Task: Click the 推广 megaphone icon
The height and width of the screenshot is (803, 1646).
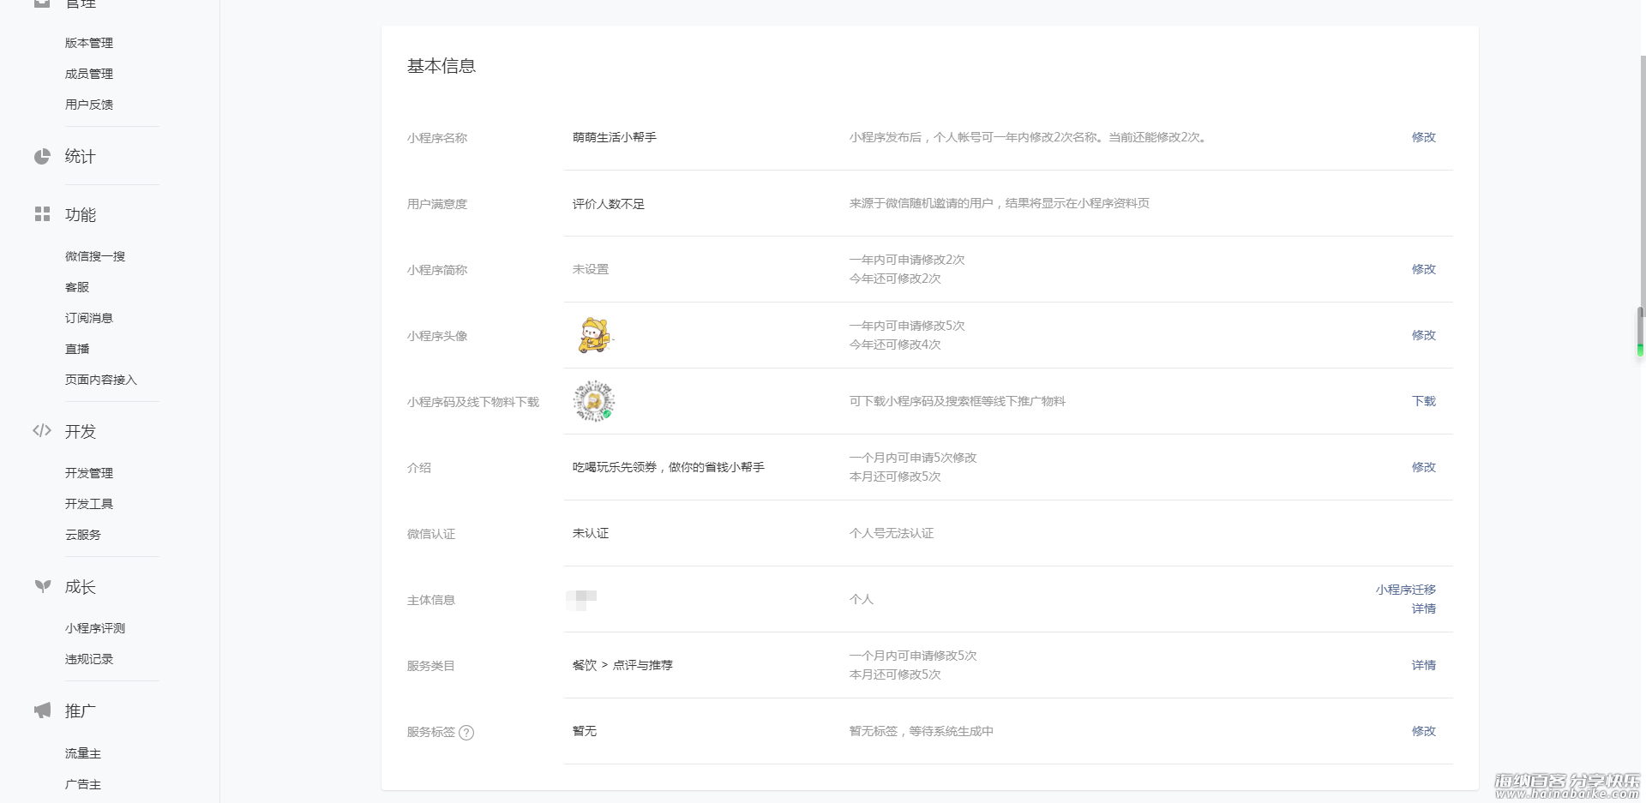Action: 42,710
